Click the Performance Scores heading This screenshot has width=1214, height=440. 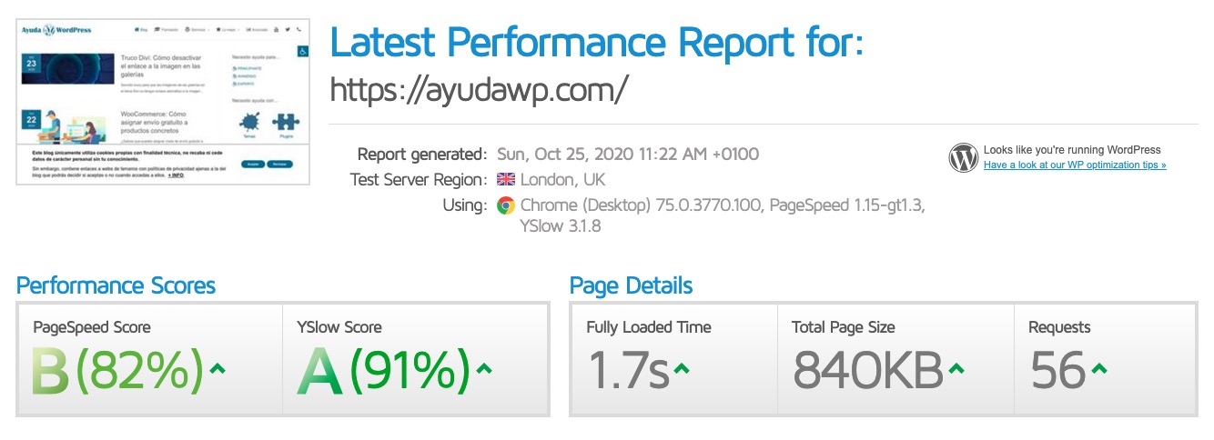tap(116, 285)
